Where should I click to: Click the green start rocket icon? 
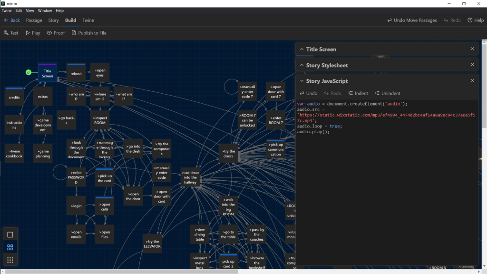[29, 72]
